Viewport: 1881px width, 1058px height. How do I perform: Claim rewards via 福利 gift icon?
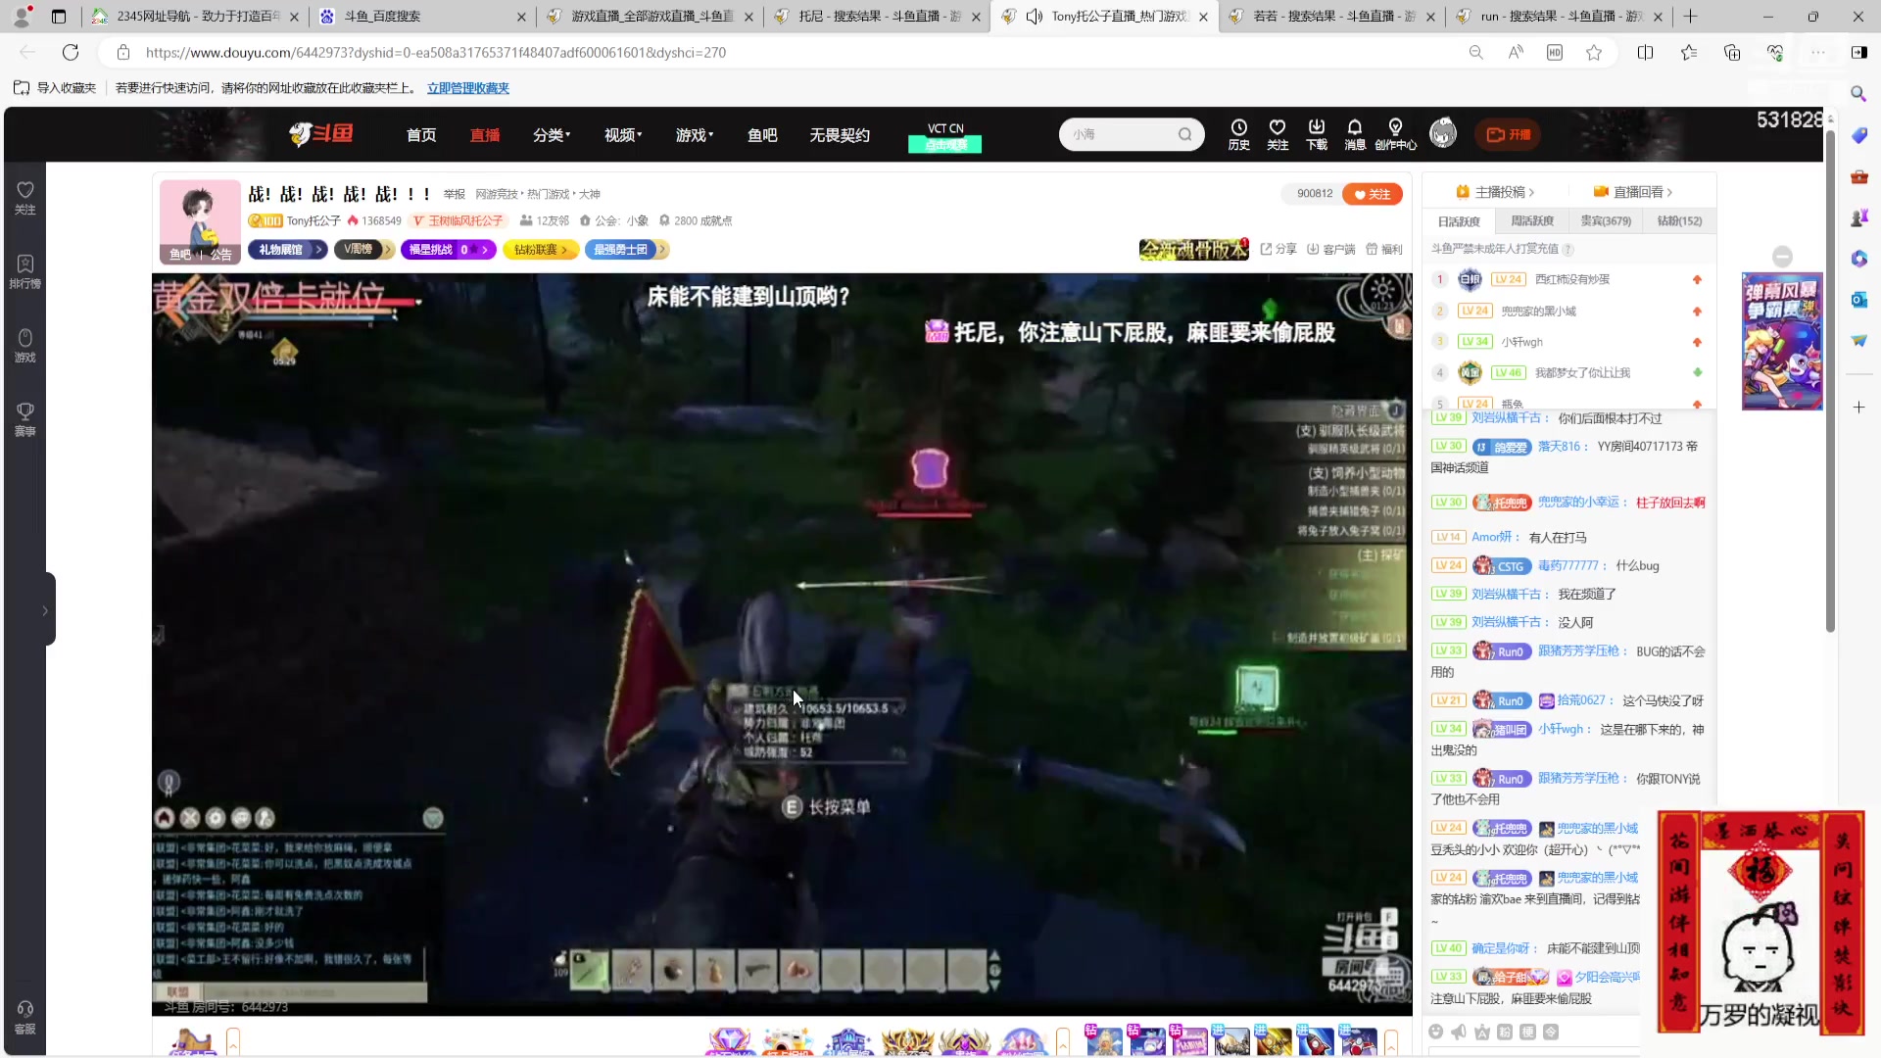(x=1381, y=250)
